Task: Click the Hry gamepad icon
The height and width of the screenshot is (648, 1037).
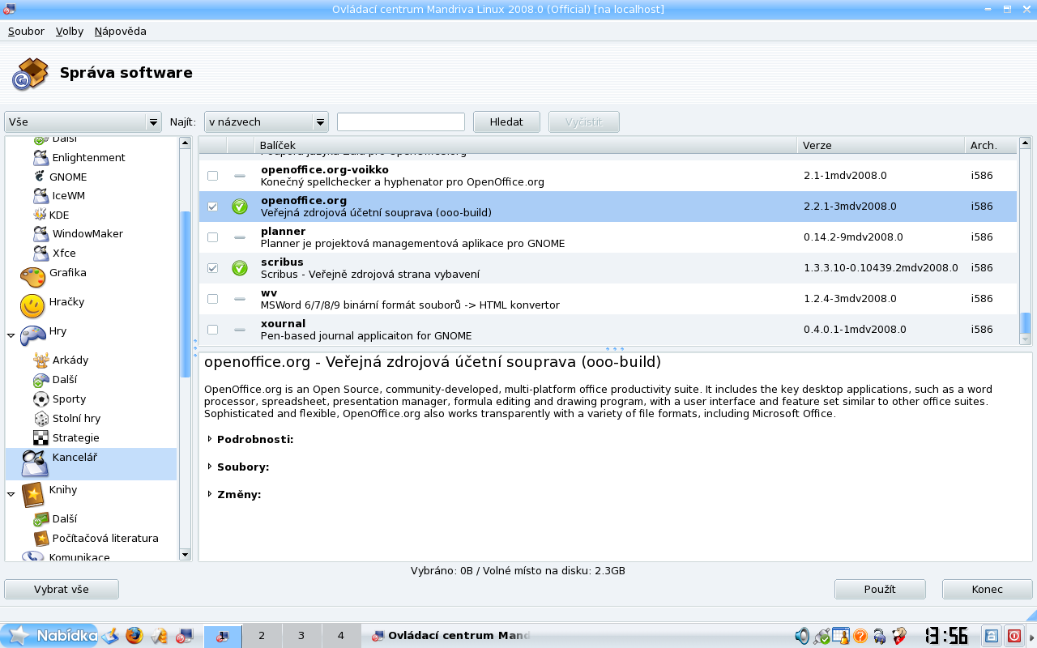Action: (x=33, y=335)
